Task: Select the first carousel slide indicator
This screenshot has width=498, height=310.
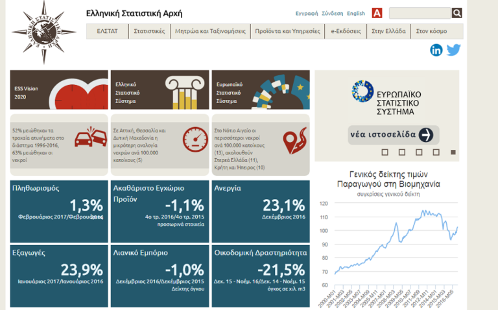Action: click(x=385, y=152)
